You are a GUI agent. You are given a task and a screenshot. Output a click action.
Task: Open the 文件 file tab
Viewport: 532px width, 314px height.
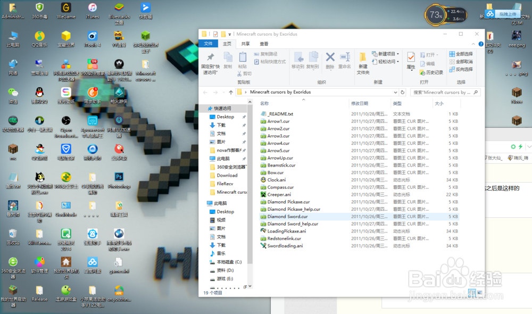coord(208,44)
